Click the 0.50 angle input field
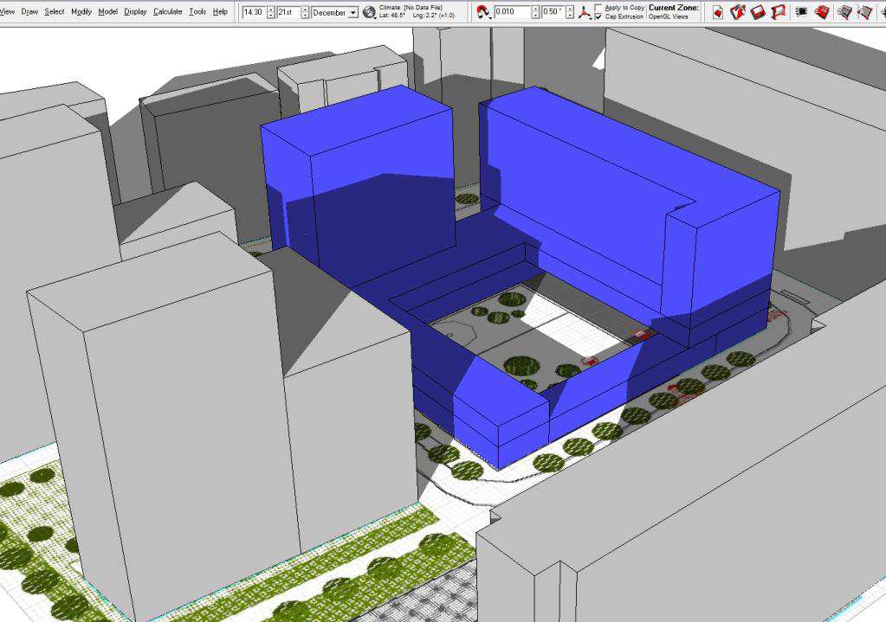Viewport: 886px width, 622px height. click(553, 12)
